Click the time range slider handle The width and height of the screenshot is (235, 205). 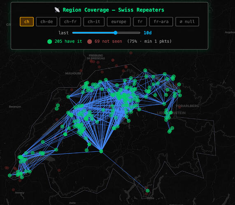[x=115, y=33]
